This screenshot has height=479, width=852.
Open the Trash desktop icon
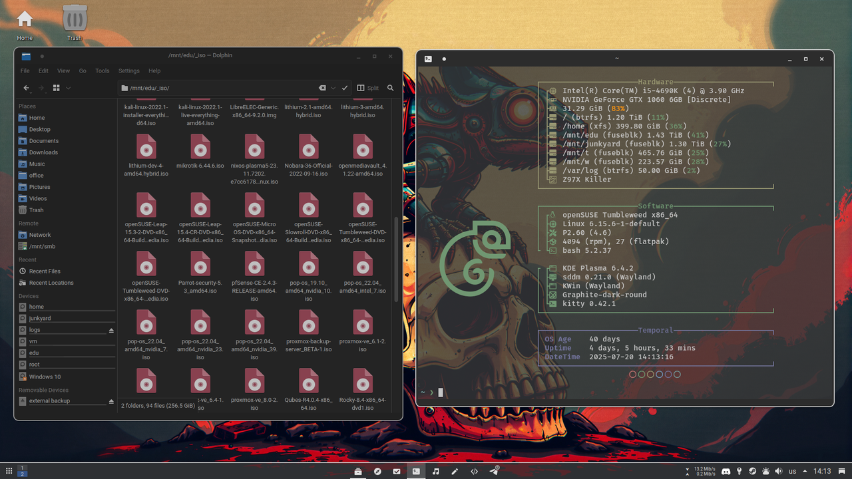point(75,23)
